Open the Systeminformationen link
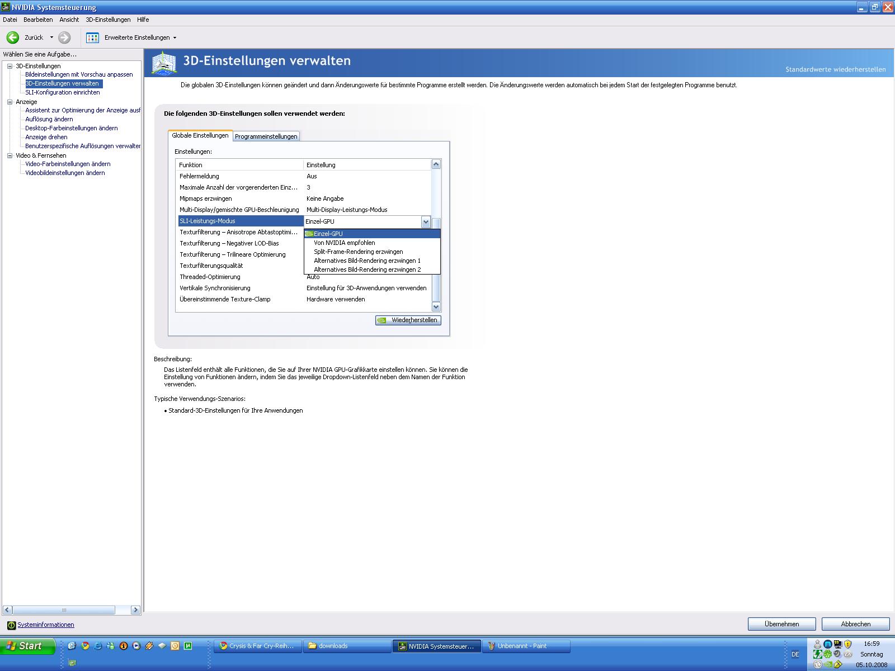Viewport: 895px width, 671px height. coord(46,625)
